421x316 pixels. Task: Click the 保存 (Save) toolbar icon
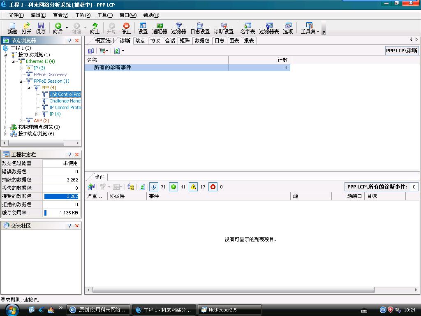pos(41,28)
